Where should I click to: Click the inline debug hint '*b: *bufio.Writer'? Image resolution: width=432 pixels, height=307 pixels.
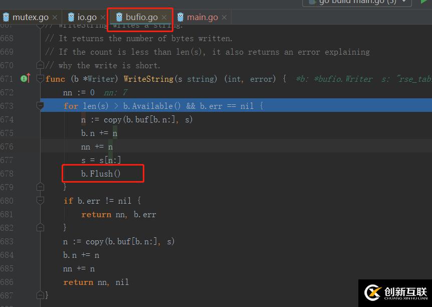click(334, 79)
